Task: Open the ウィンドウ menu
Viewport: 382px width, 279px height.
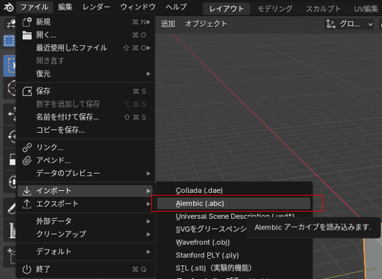Action: coord(138,7)
